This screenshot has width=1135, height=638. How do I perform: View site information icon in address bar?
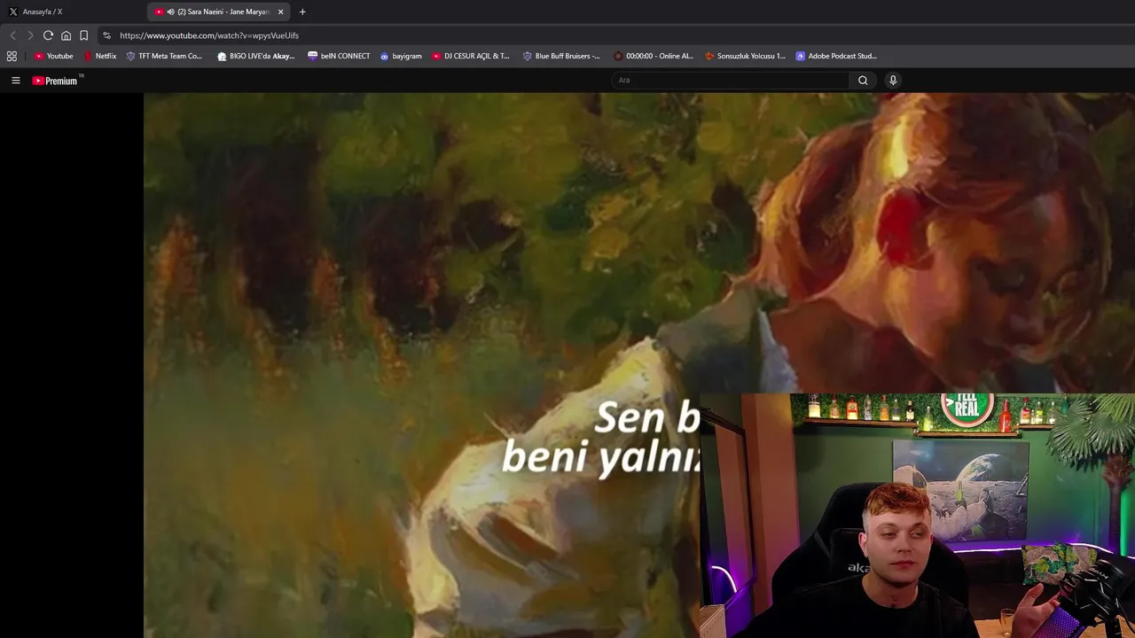click(106, 35)
